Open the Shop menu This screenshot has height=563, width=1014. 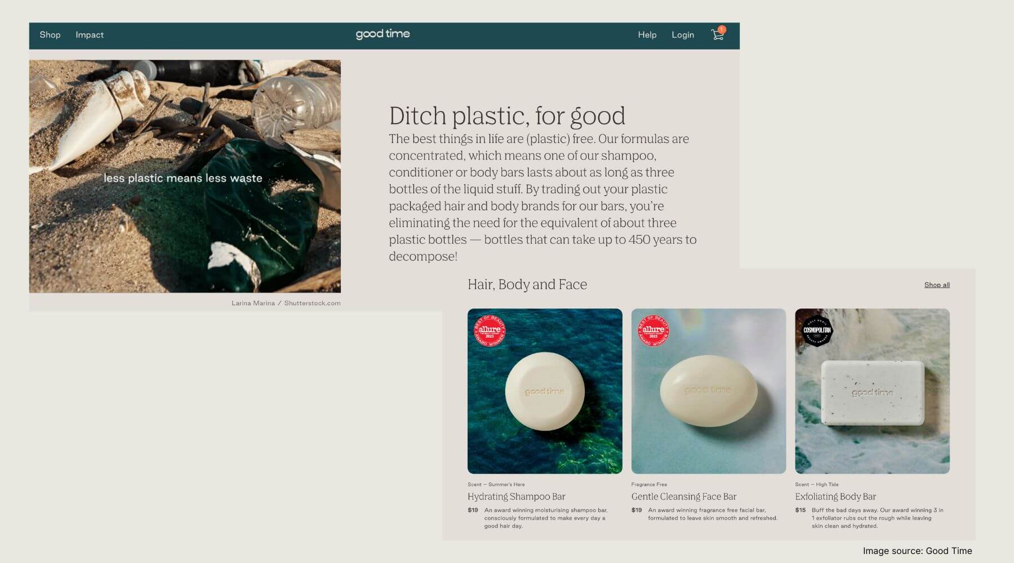50,35
